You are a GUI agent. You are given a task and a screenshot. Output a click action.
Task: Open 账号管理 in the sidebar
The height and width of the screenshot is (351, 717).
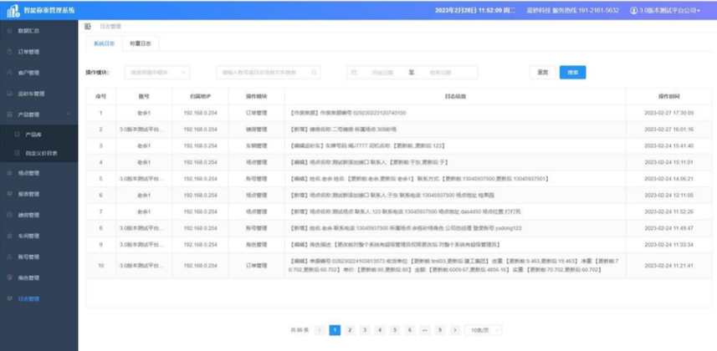(28, 257)
